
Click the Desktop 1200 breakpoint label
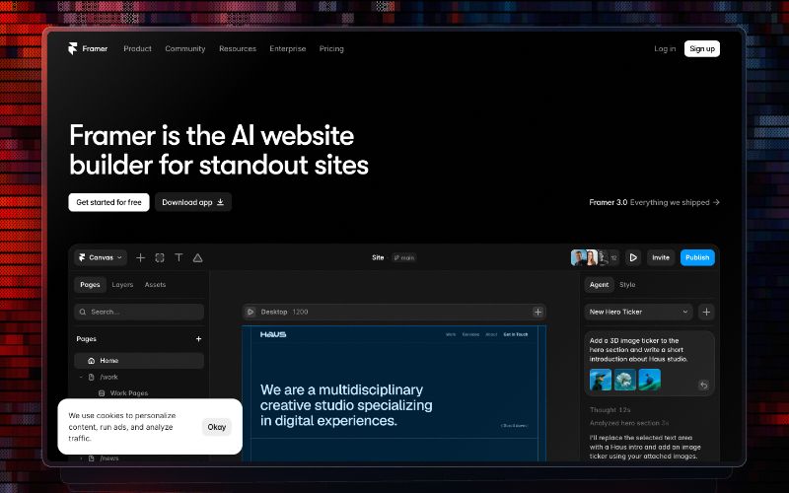pyautogui.click(x=284, y=312)
